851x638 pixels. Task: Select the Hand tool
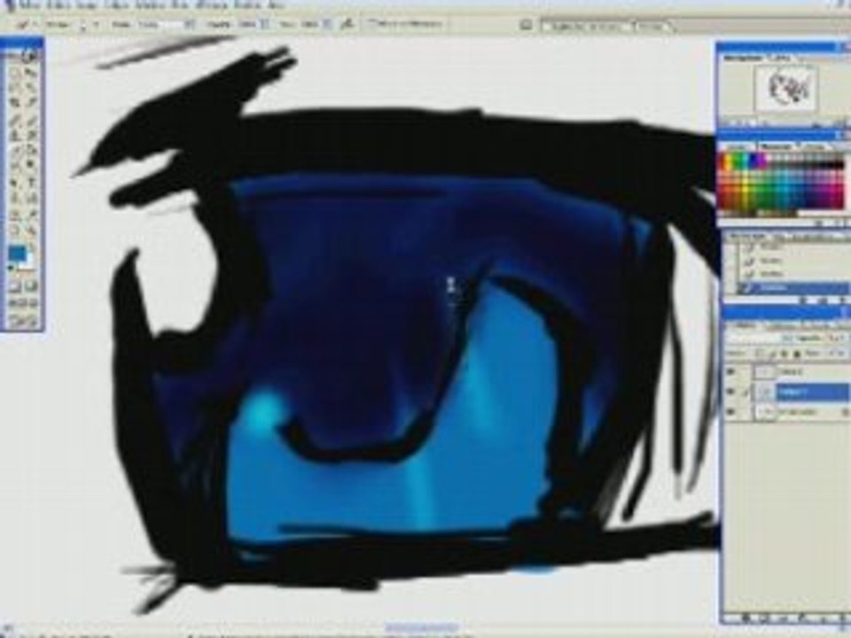point(15,230)
